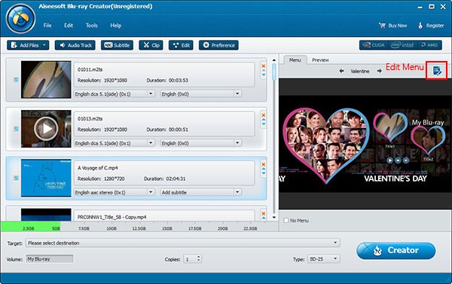Switch to the Preview tab
Viewport: 452px width, 284px height.
[320, 60]
